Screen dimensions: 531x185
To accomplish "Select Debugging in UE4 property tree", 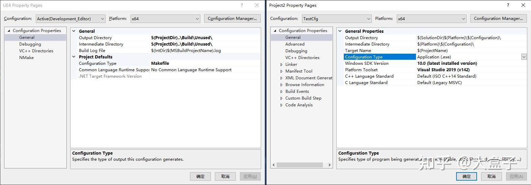I will point(30,44).
